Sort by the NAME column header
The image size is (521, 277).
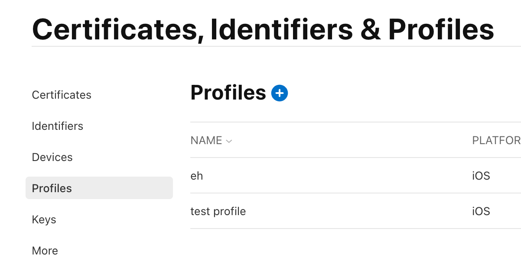(x=206, y=140)
